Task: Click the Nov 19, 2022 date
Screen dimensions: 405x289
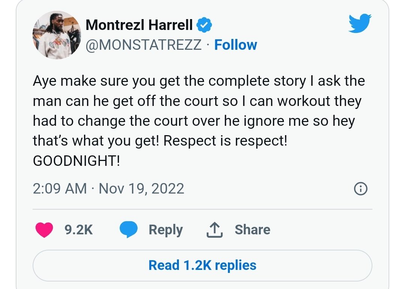Action: [141, 188]
